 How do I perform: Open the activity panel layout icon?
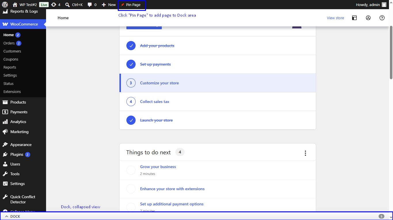point(354,18)
